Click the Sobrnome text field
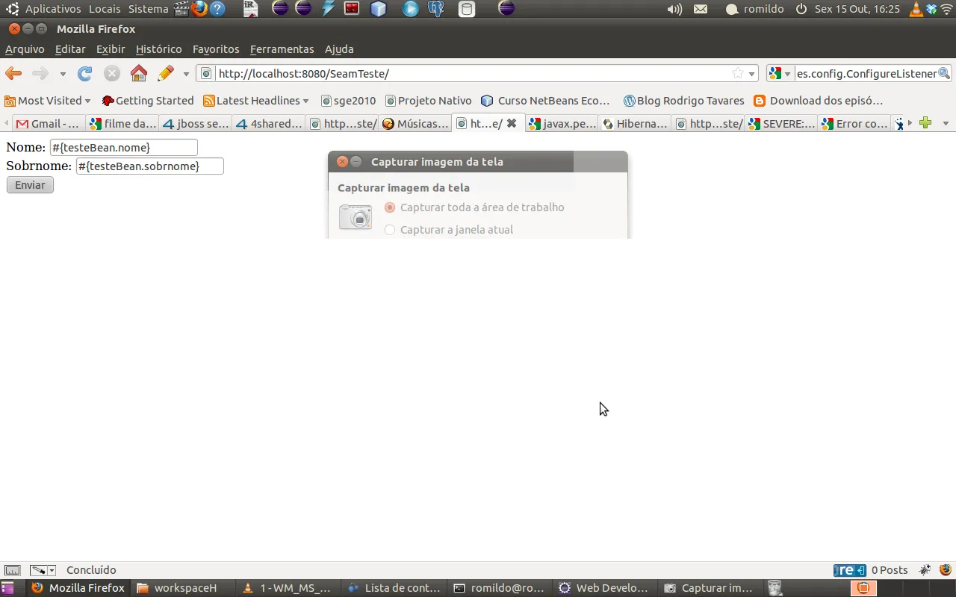This screenshot has height=597, width=956. 149,166
